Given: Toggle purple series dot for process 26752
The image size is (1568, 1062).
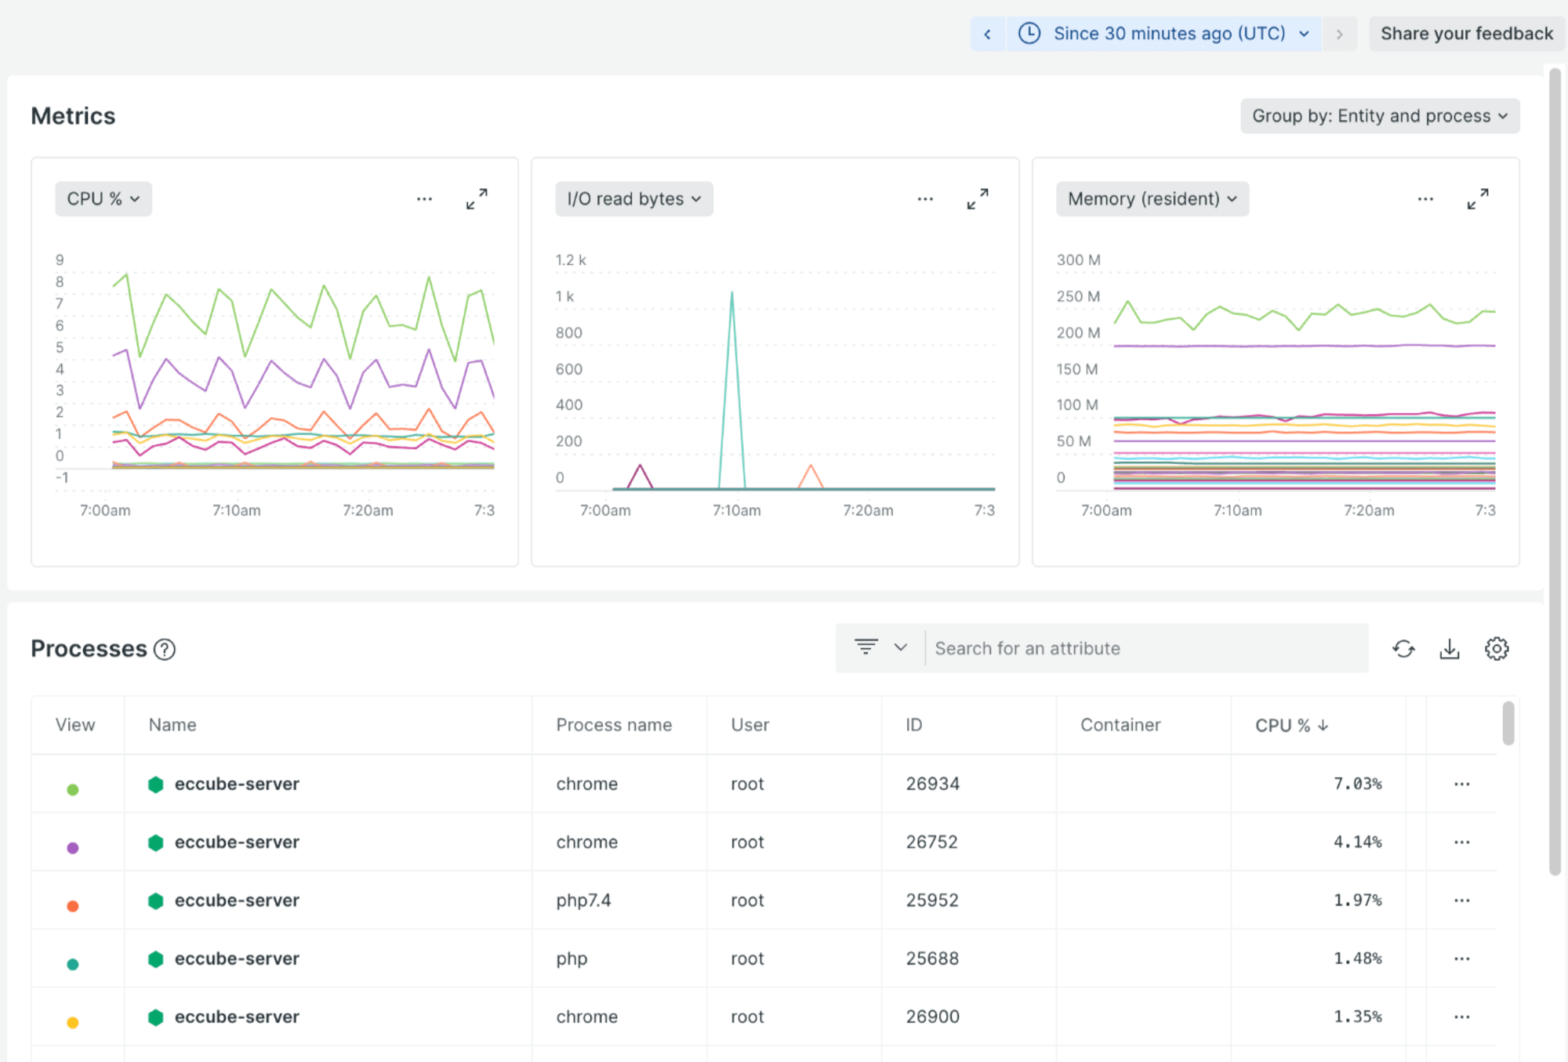Looking at the screenshot, I should coord(73,847).
